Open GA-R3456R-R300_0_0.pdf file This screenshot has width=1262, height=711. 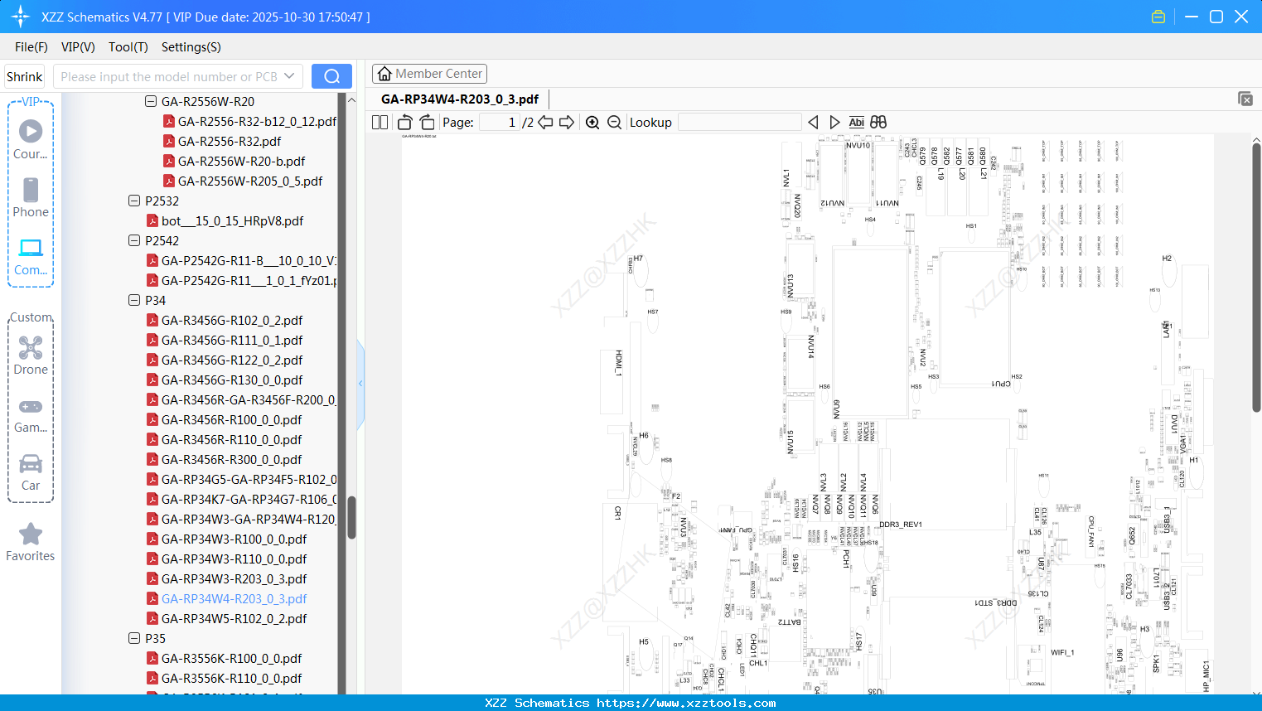coord(231,459)
